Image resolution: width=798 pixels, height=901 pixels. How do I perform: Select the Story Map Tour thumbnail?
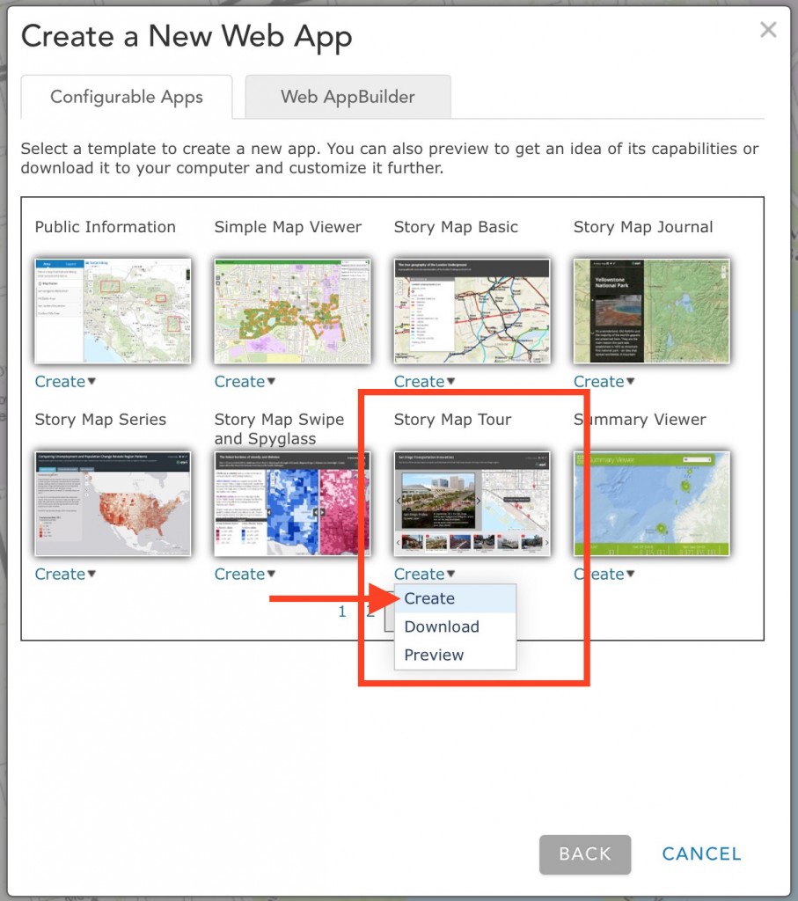click(472, 503)
